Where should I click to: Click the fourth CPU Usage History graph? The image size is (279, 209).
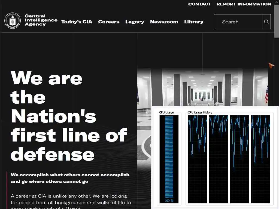(x=260, y=159)
